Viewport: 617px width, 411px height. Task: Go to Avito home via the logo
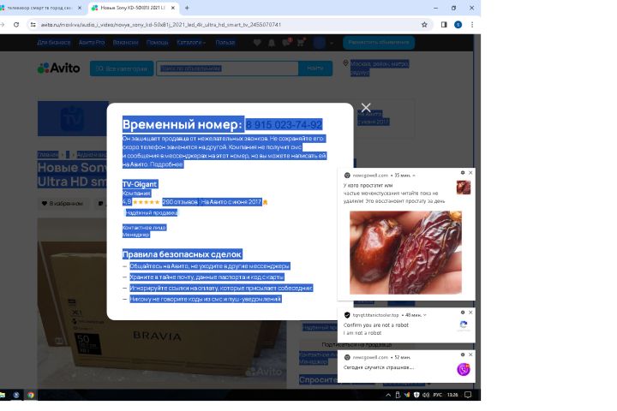click(58, 68)
